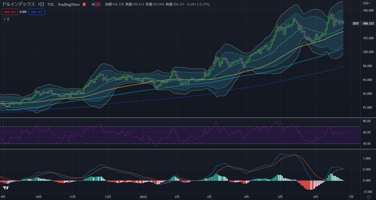
Task: Change the 1日 interval in chart title
Action: [40, 5]
